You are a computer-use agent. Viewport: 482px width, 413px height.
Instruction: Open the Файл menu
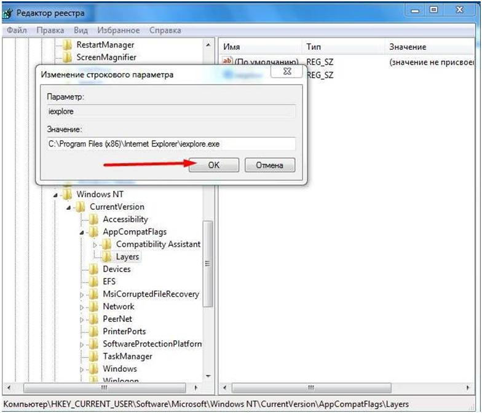click(x=17, y=30)
